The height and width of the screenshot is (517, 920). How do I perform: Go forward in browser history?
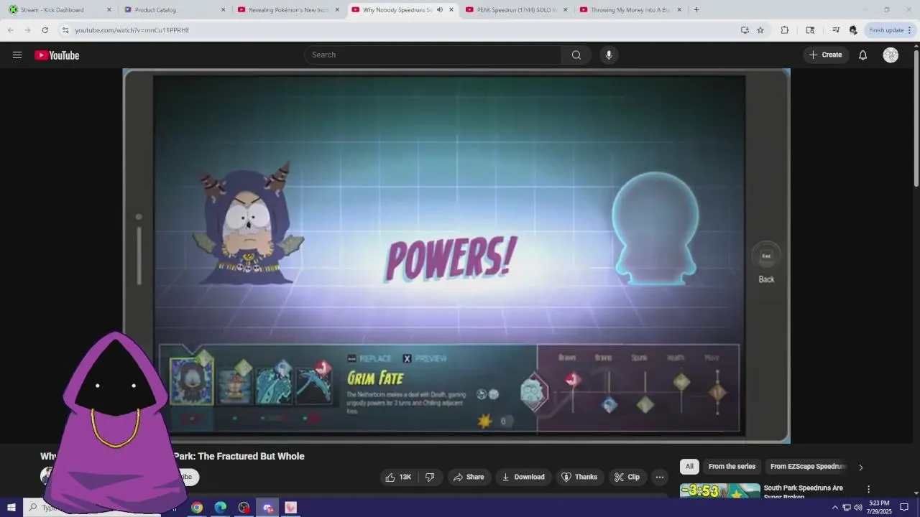coord(27,30)
